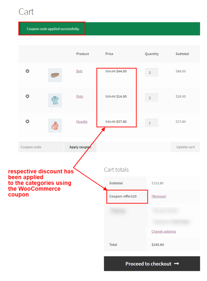
Task: Open the Hoodie product thumbnail image
Action: [55, 125]
